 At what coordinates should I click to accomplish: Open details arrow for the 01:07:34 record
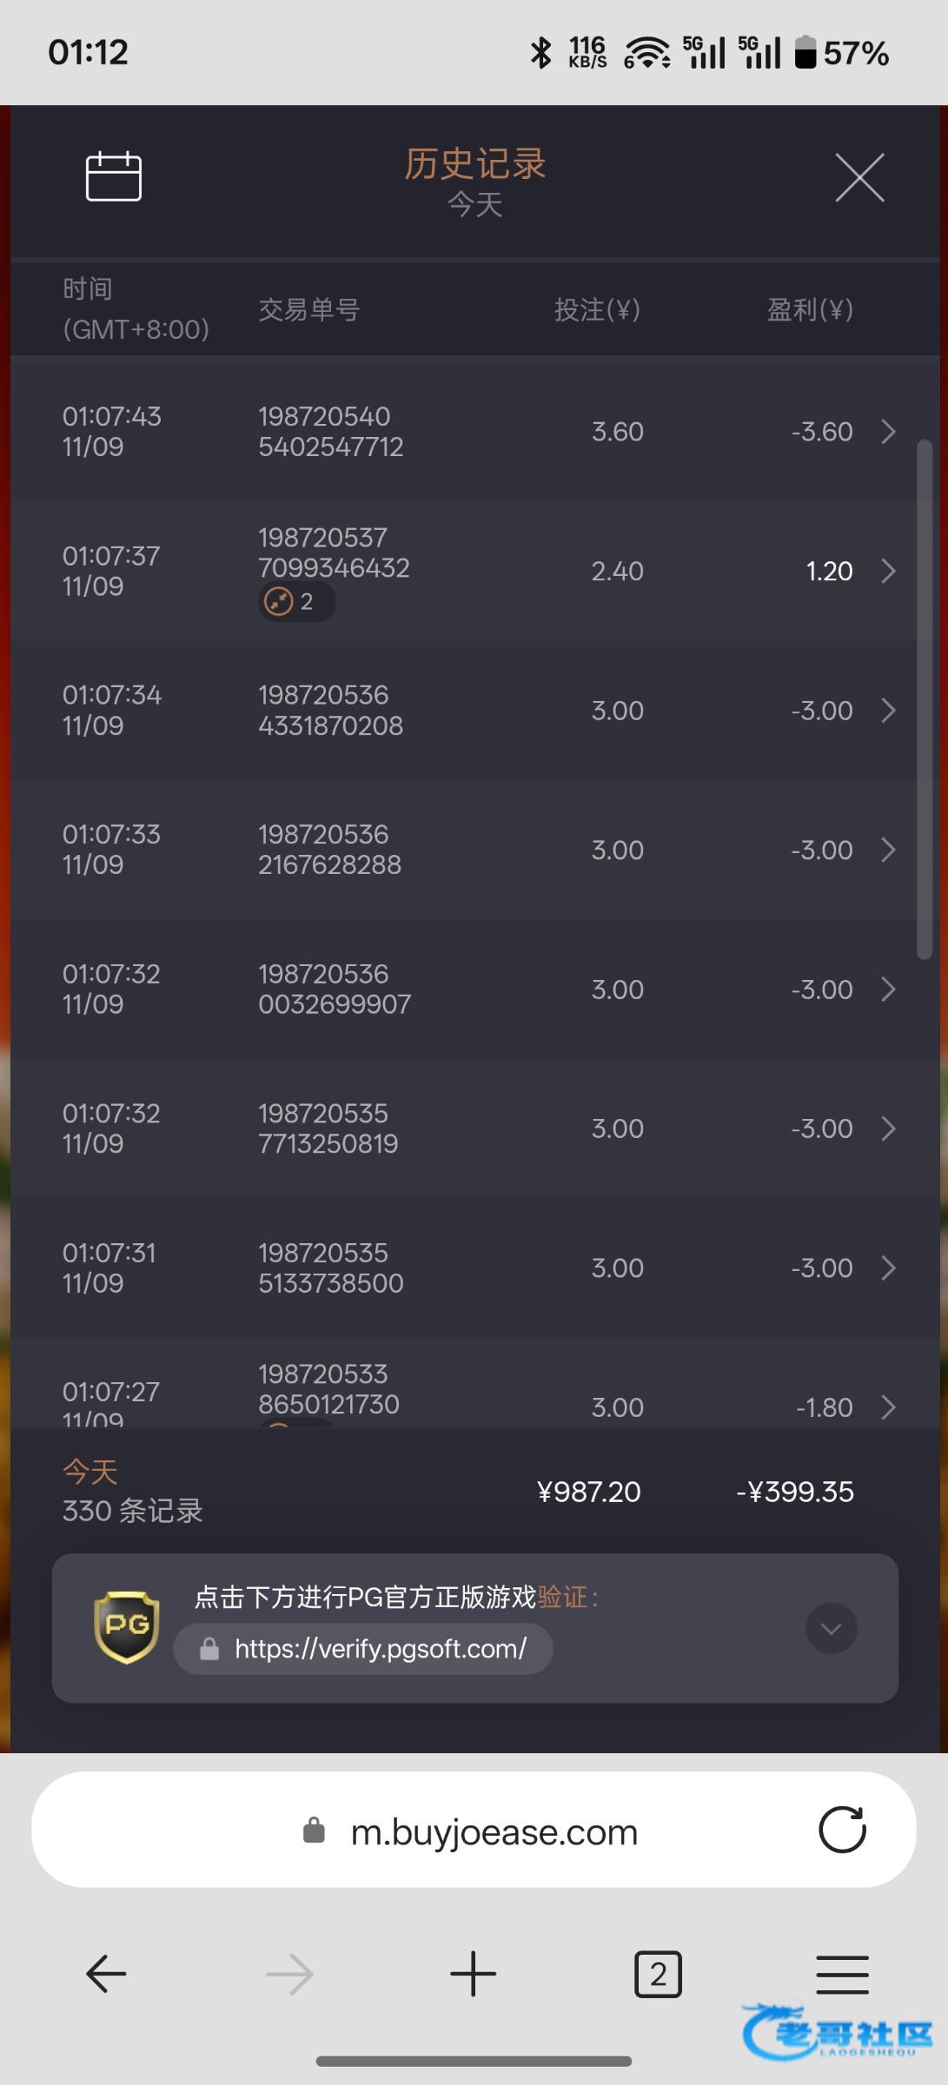click(888, 711)
